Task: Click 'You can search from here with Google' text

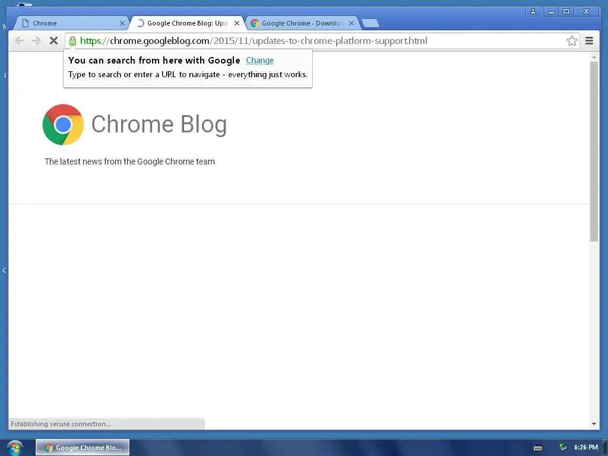Action: point(154,61)
